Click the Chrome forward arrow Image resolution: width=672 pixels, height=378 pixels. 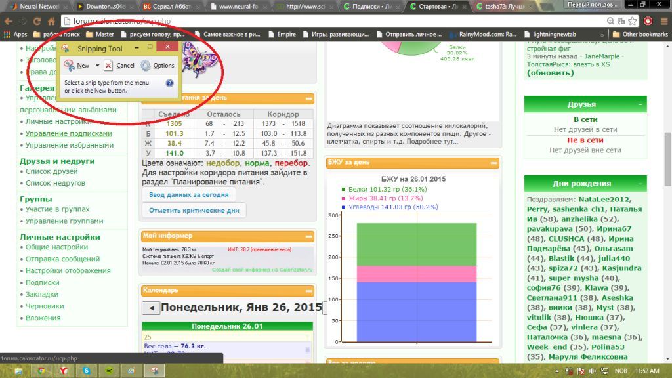pos(22,21)
